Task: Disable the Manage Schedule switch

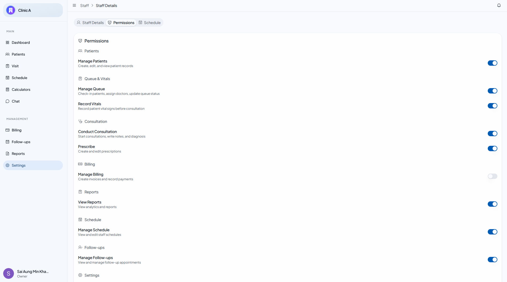Action: point(492,232)
